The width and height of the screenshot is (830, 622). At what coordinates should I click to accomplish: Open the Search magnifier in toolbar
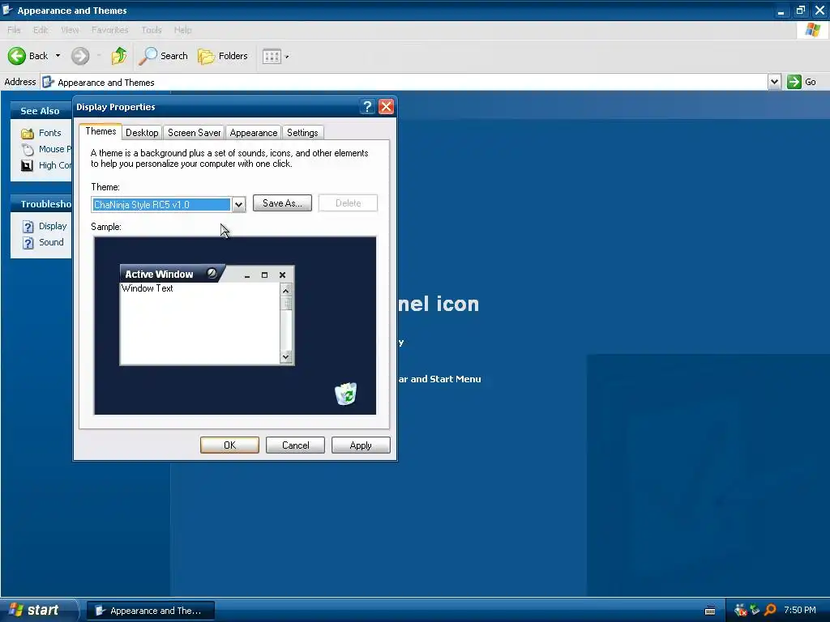[x=148, y=56]
